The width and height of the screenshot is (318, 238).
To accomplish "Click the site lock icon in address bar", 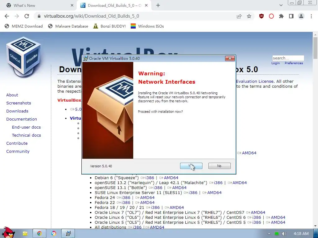I will click(x=39, y=16).
